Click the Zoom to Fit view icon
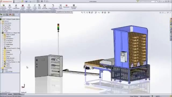 (82, 13)
